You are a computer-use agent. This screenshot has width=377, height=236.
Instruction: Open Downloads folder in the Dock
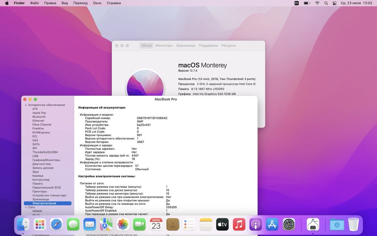[x=337, y=224]
